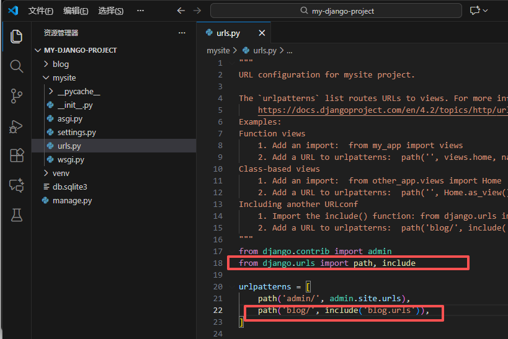508x339 pixels.
Task: Open the Search view icon
Action: click(17, 66)
